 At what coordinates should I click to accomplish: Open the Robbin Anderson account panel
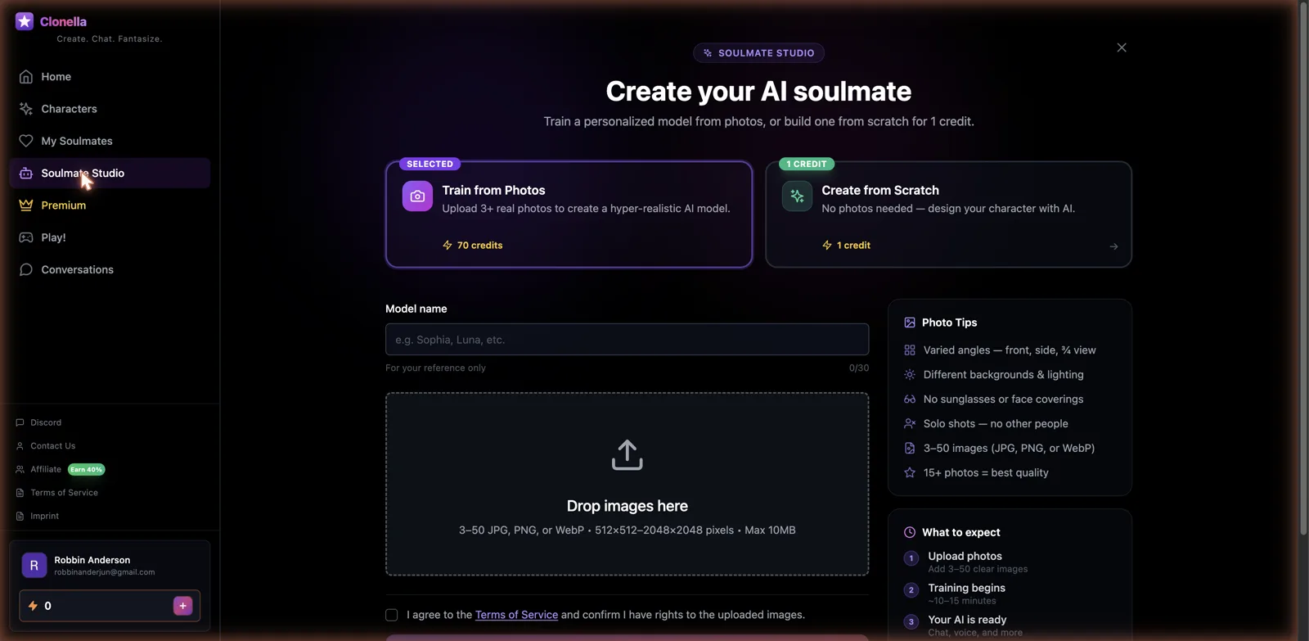(x=110, y=566)
